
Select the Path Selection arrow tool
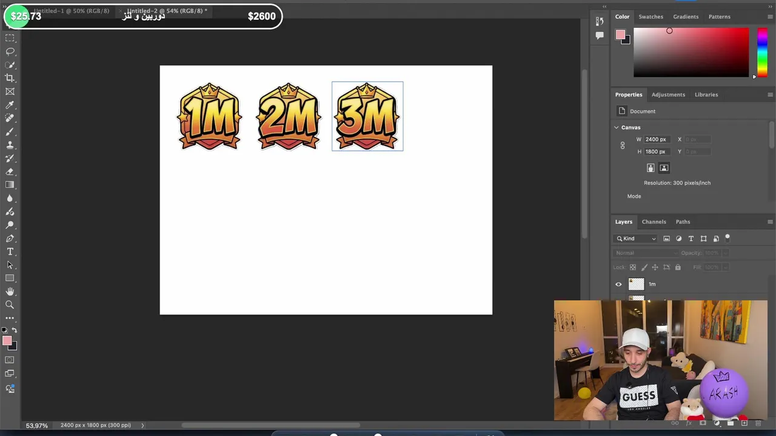point(10,265)
